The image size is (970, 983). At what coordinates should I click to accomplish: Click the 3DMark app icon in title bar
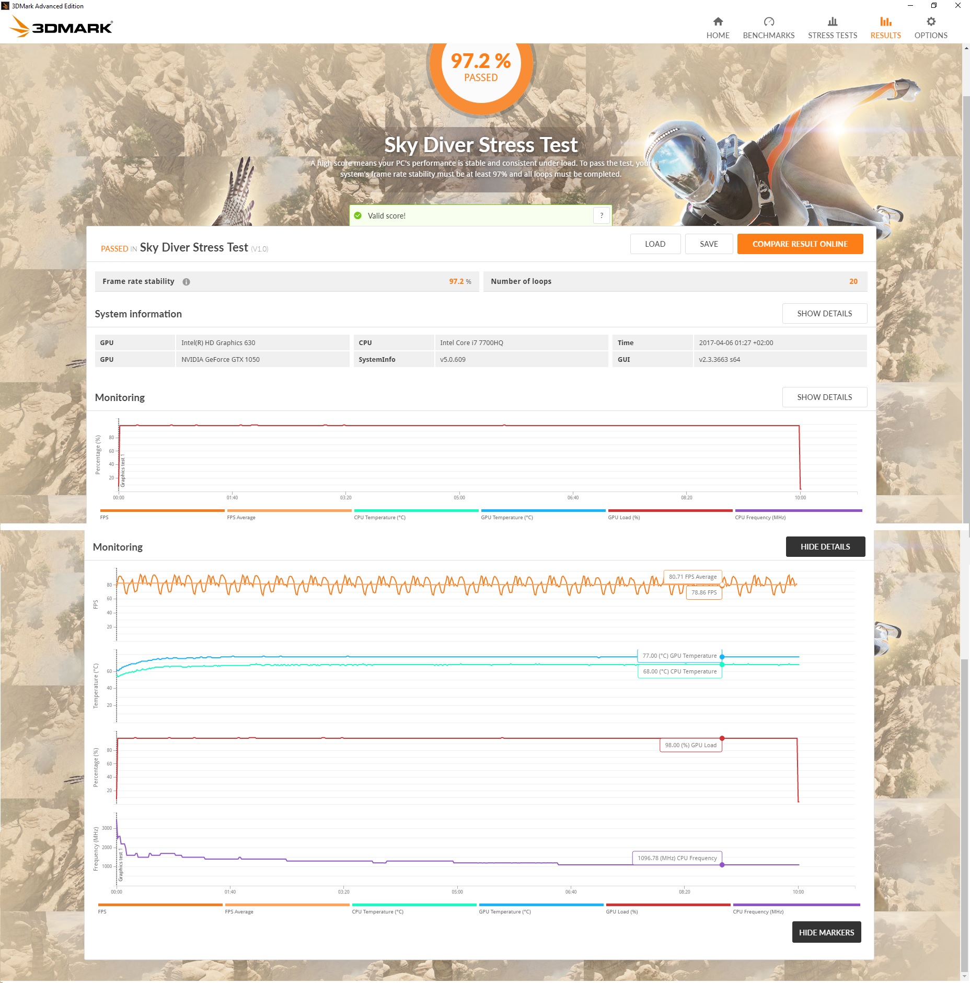(5, 6)
